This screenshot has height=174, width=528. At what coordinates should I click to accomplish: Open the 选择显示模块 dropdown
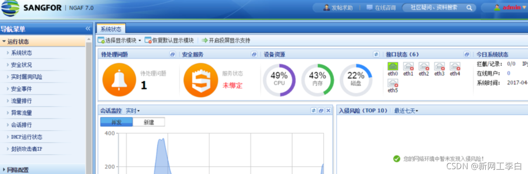coord(119,40)
